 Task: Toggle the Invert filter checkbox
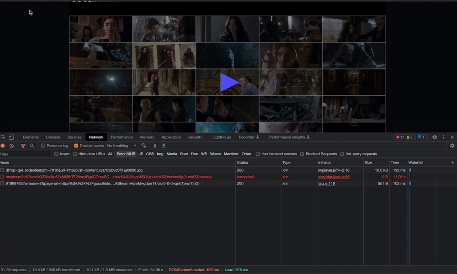[56, 154]
